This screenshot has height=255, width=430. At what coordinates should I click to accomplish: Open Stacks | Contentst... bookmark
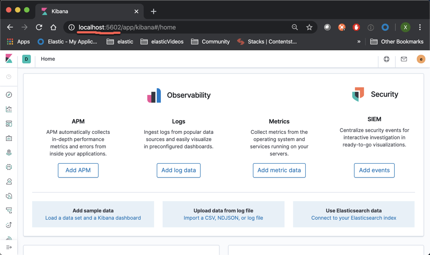[267, 42]
